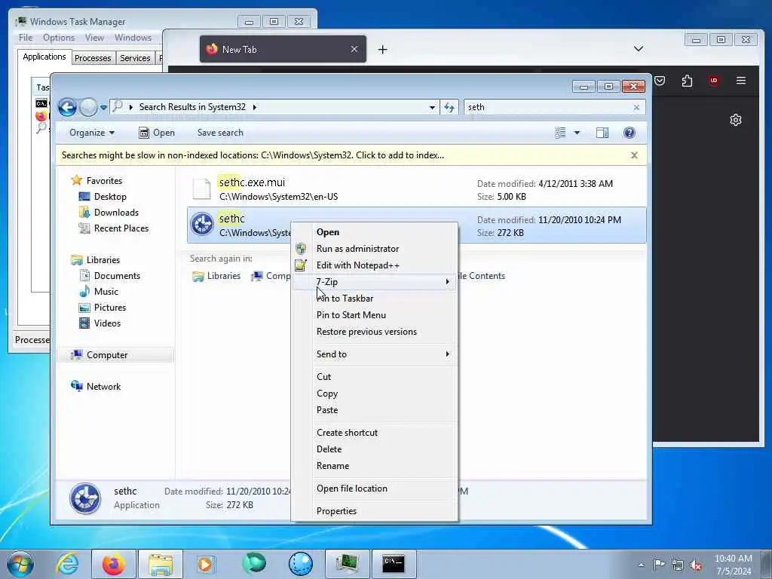Open Explorer Help question mark icon
Image resolution: width=772 pixels, height=579 pixels.
click(x=630, y=133)
